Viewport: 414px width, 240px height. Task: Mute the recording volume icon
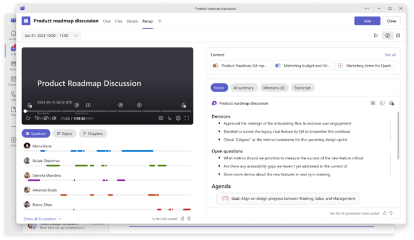coord(54,118)
